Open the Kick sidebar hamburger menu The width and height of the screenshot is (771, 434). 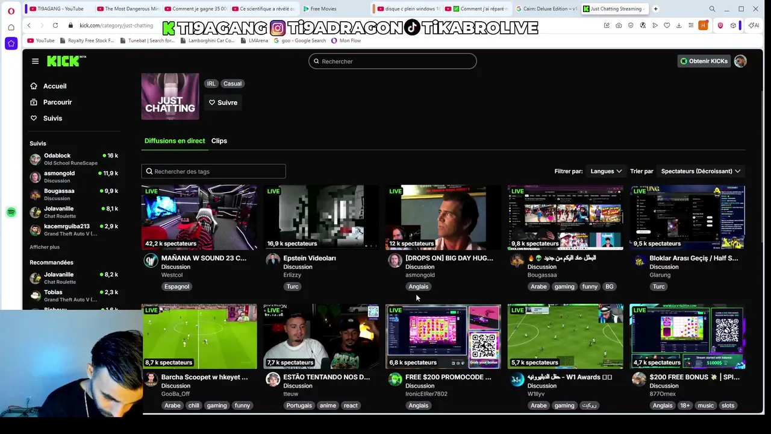pyautogui.click(x=35, y=61)
